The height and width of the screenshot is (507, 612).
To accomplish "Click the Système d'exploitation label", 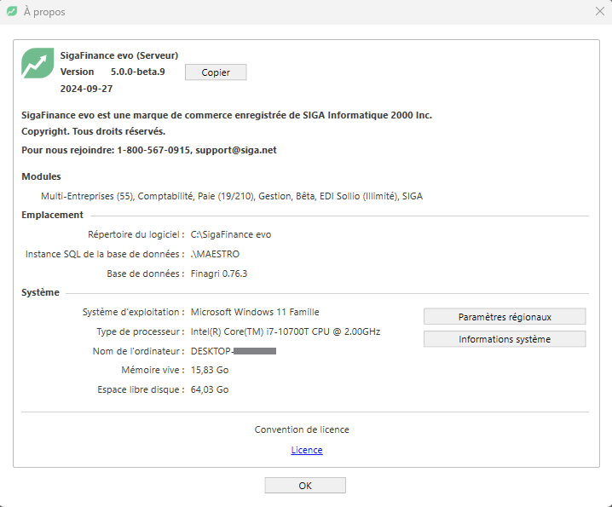I will coord(133,312).
